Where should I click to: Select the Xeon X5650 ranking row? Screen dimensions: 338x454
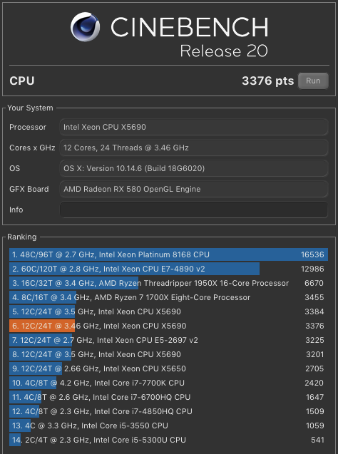(168, 368)
